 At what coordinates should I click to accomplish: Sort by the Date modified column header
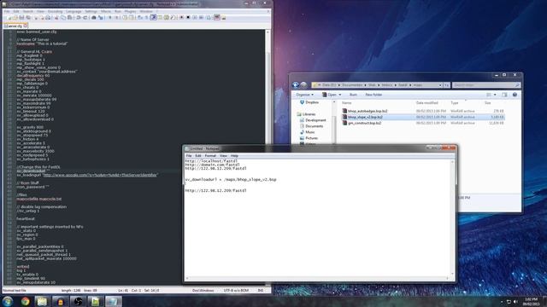click(x=427, y=103)
